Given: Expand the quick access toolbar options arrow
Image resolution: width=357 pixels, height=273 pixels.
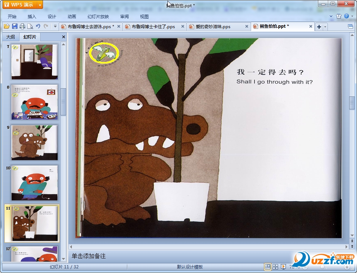Looking at the screenshot, I should (55, 26).
